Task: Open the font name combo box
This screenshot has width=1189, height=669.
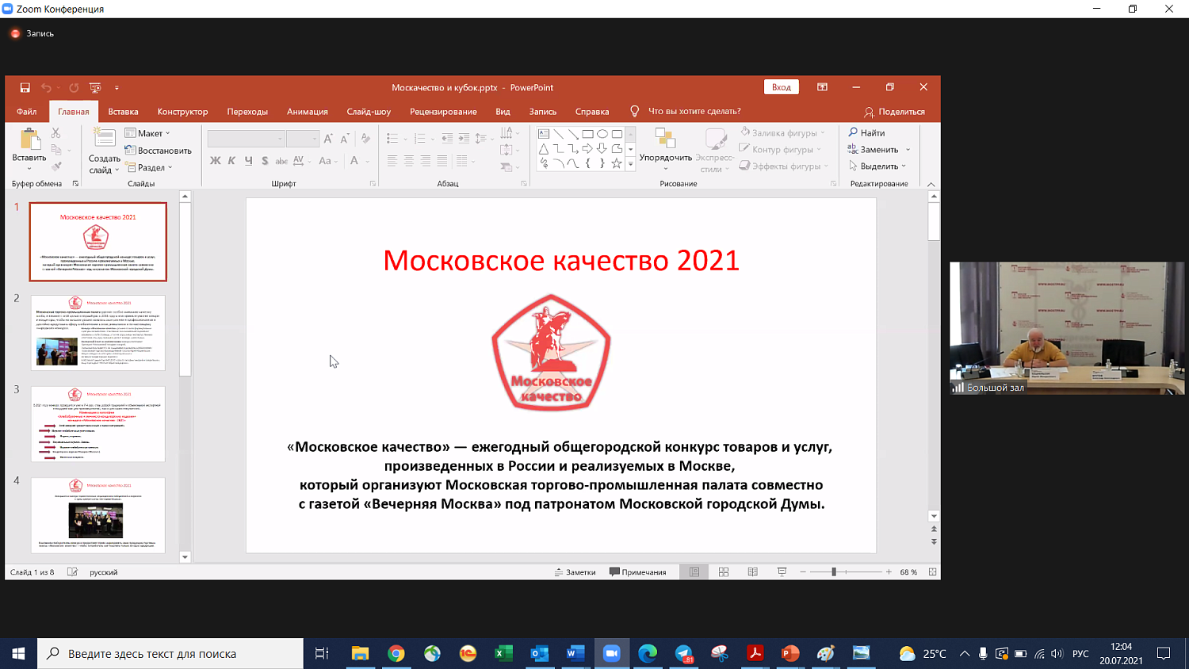Action: (x=246, y=139)
